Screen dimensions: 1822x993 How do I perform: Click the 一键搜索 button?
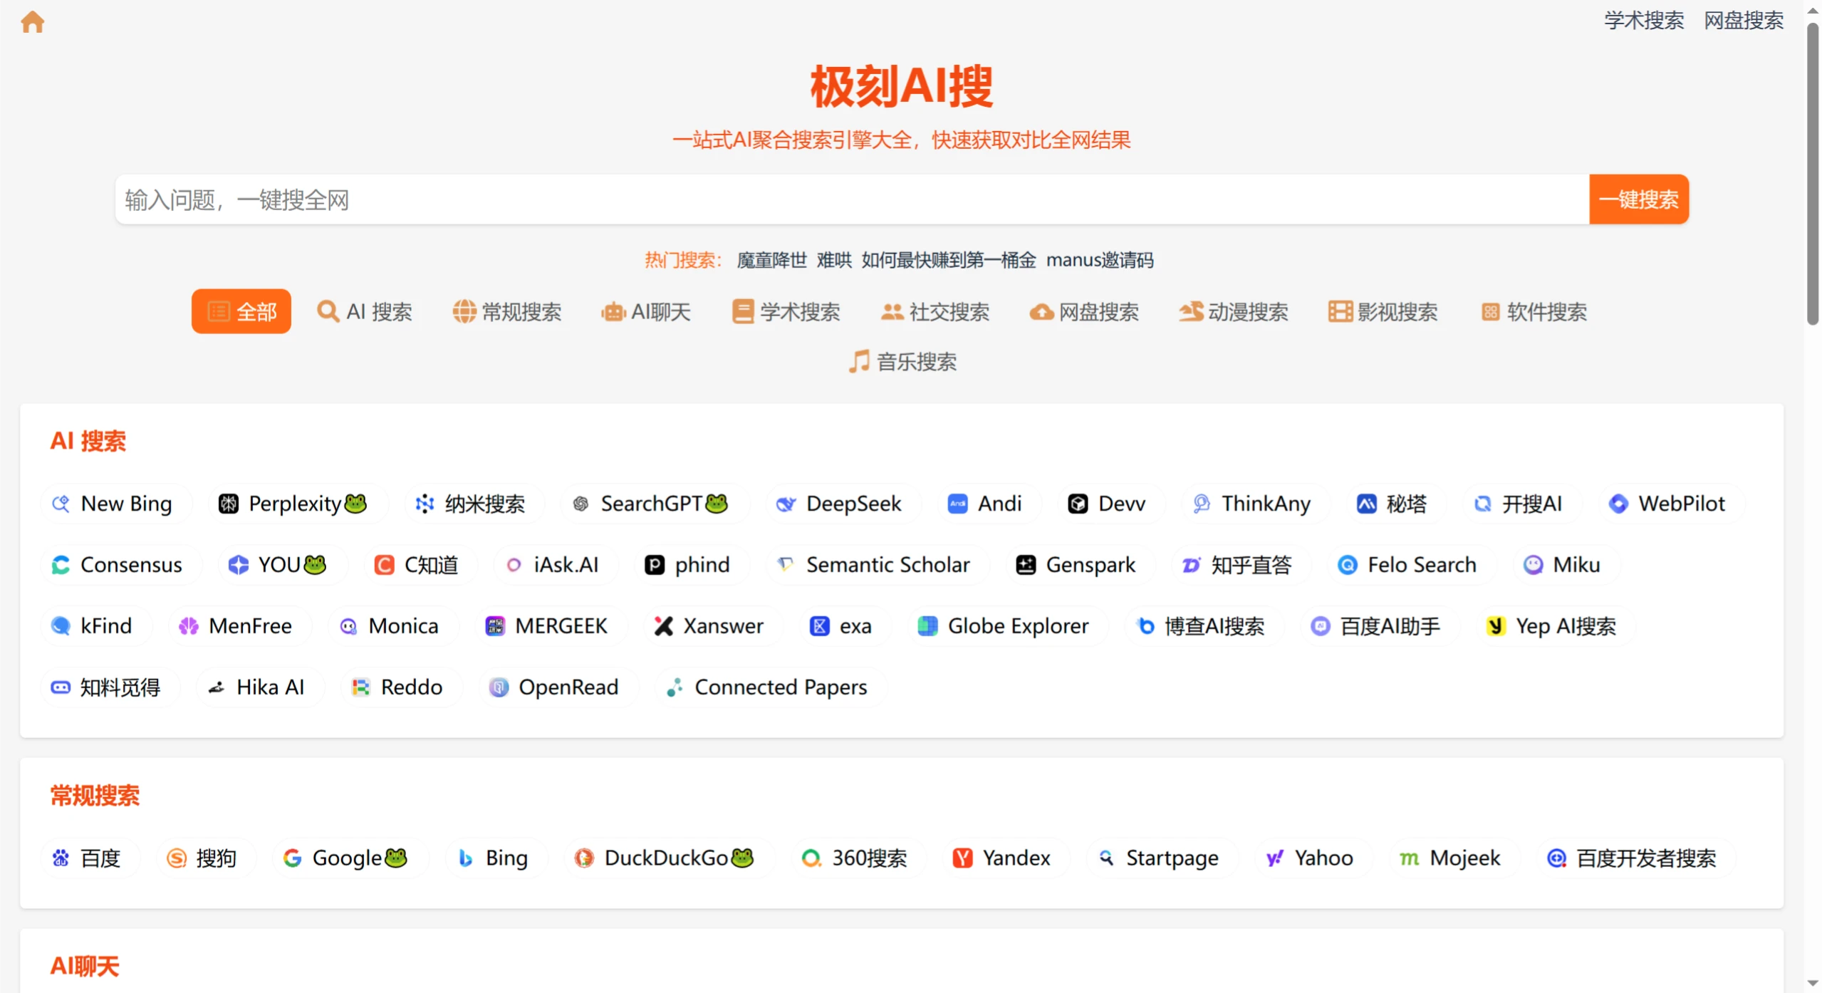tap(1638, 199)
